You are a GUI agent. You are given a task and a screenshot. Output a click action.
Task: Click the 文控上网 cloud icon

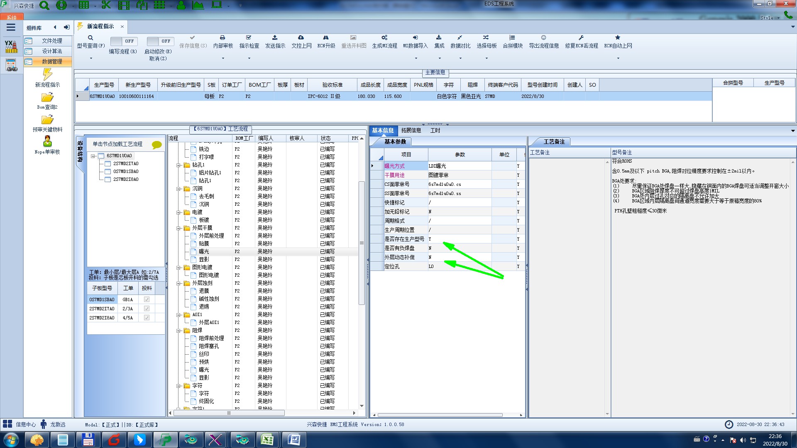(301, 38)
